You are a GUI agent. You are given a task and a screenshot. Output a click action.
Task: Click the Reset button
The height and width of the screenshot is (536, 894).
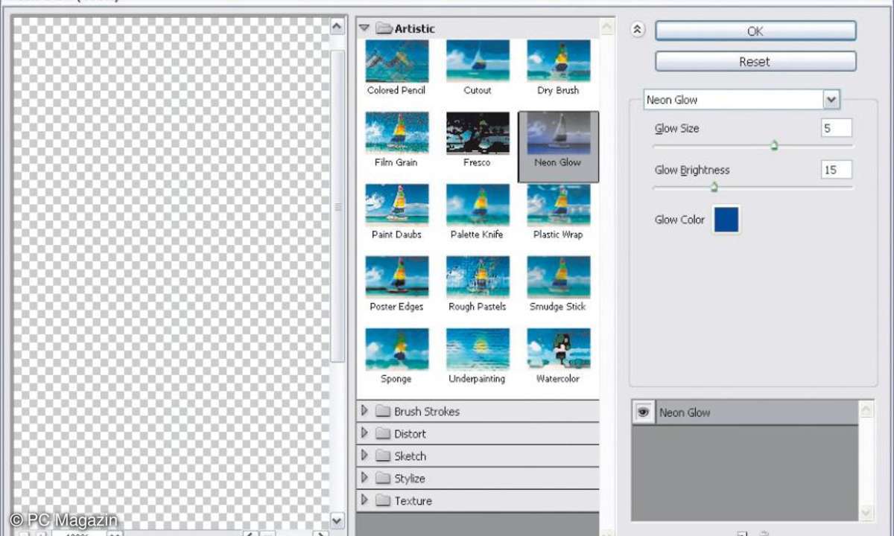[x=755, y=62]
